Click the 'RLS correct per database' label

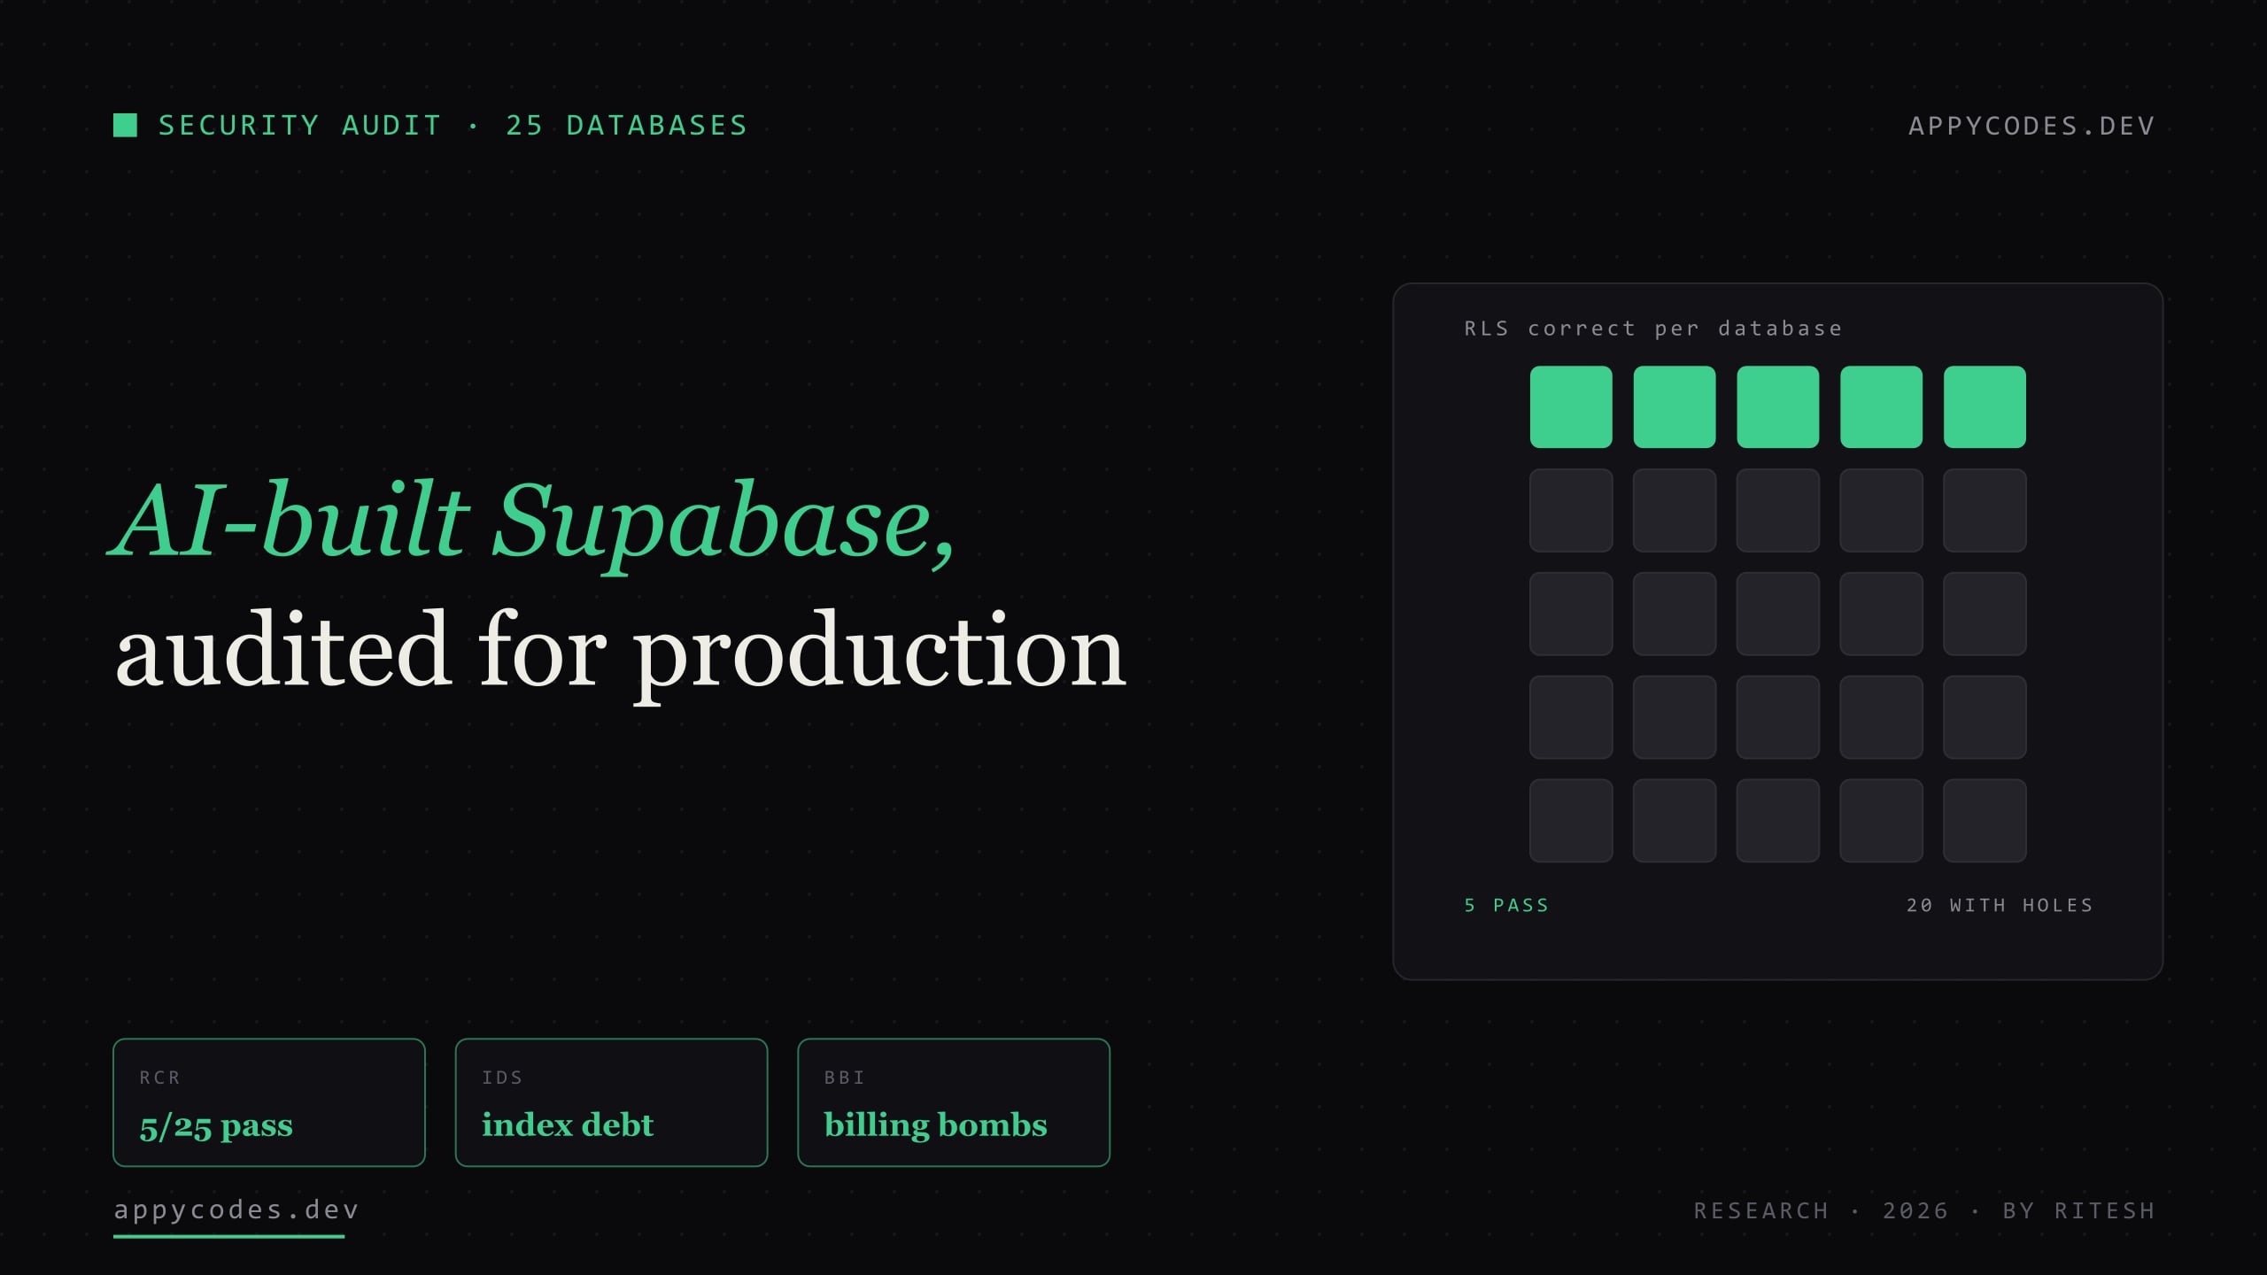click(1653, 328)
